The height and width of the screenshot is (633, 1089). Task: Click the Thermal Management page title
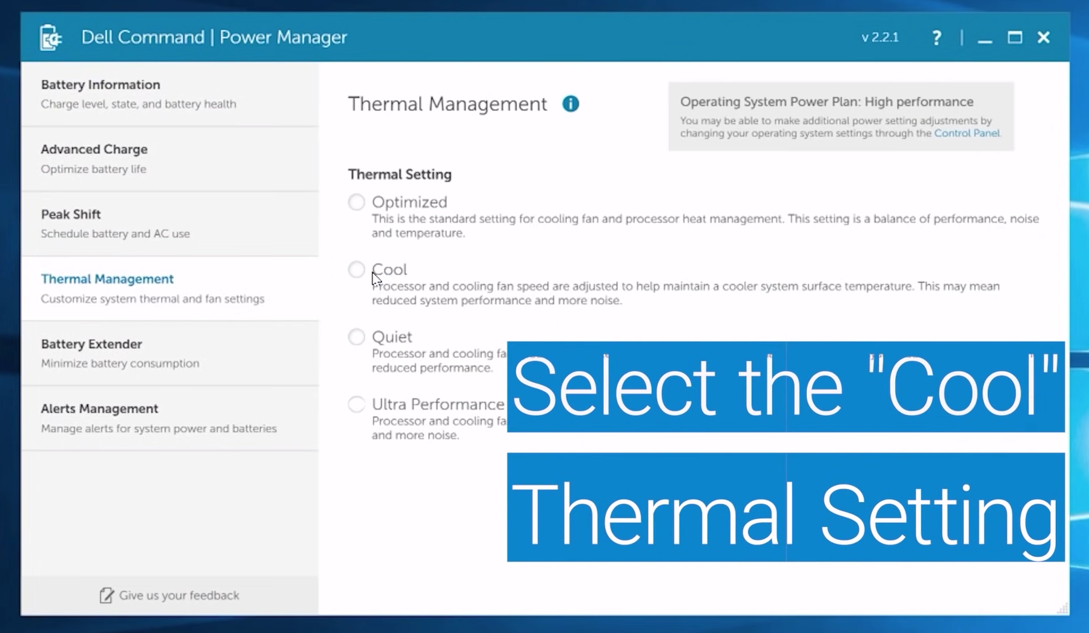(x=447, y=104)
